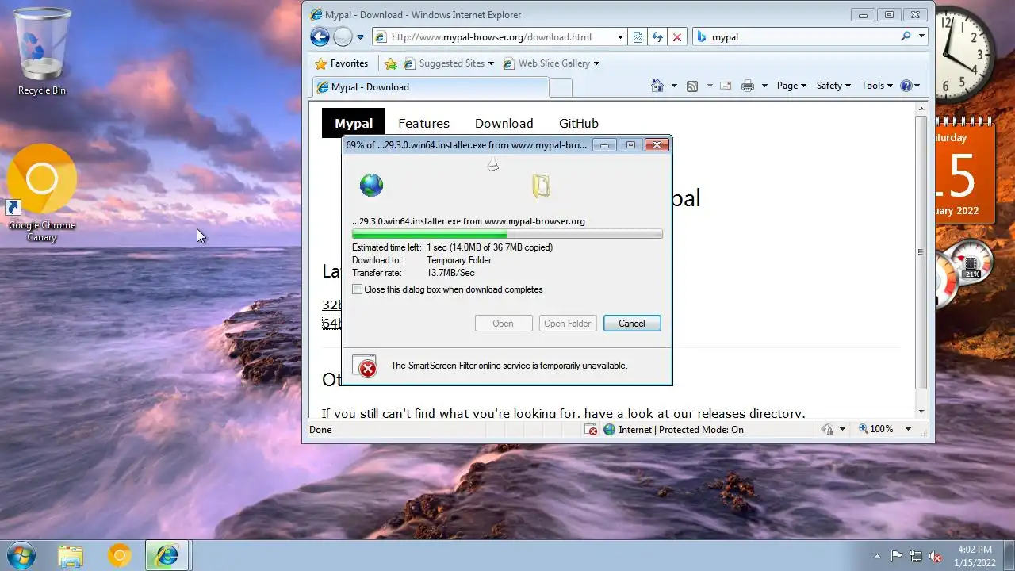This screenshot has width=1015, height=571.
Task: Click the scrollbar down arrow in IE
Action: pos(921,411)
